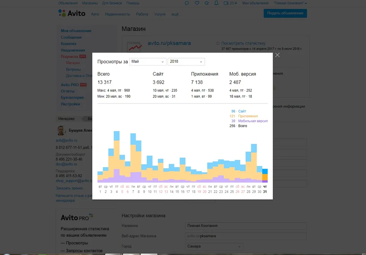The image size is (366, 255).
Task: Open Сообщения in the left sidebar
Action: pos(71,37)
